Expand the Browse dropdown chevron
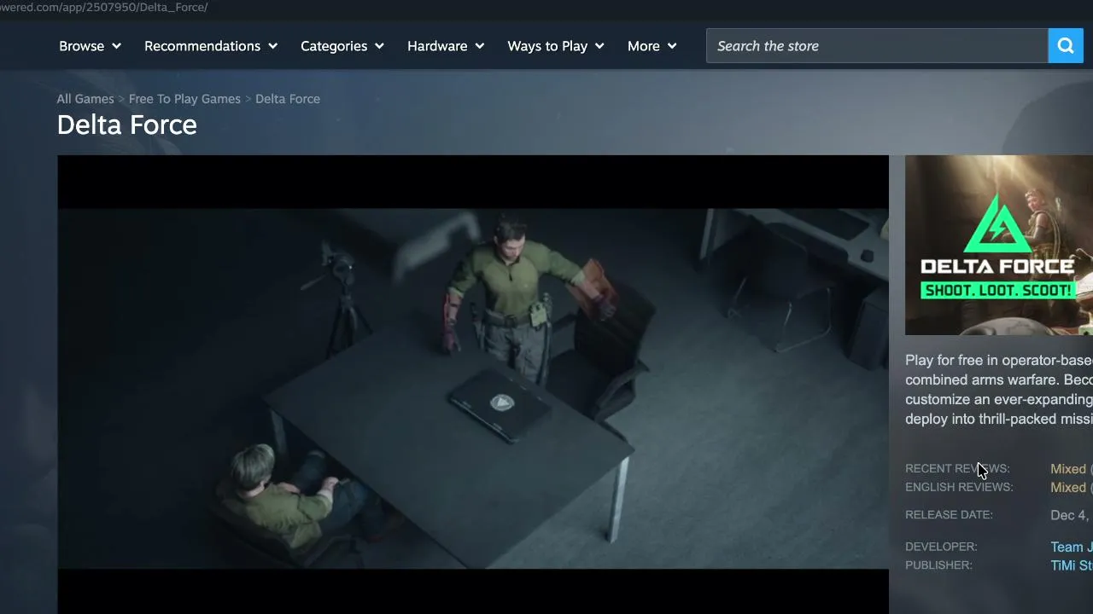1093x614 pixels. click(116, 46)
